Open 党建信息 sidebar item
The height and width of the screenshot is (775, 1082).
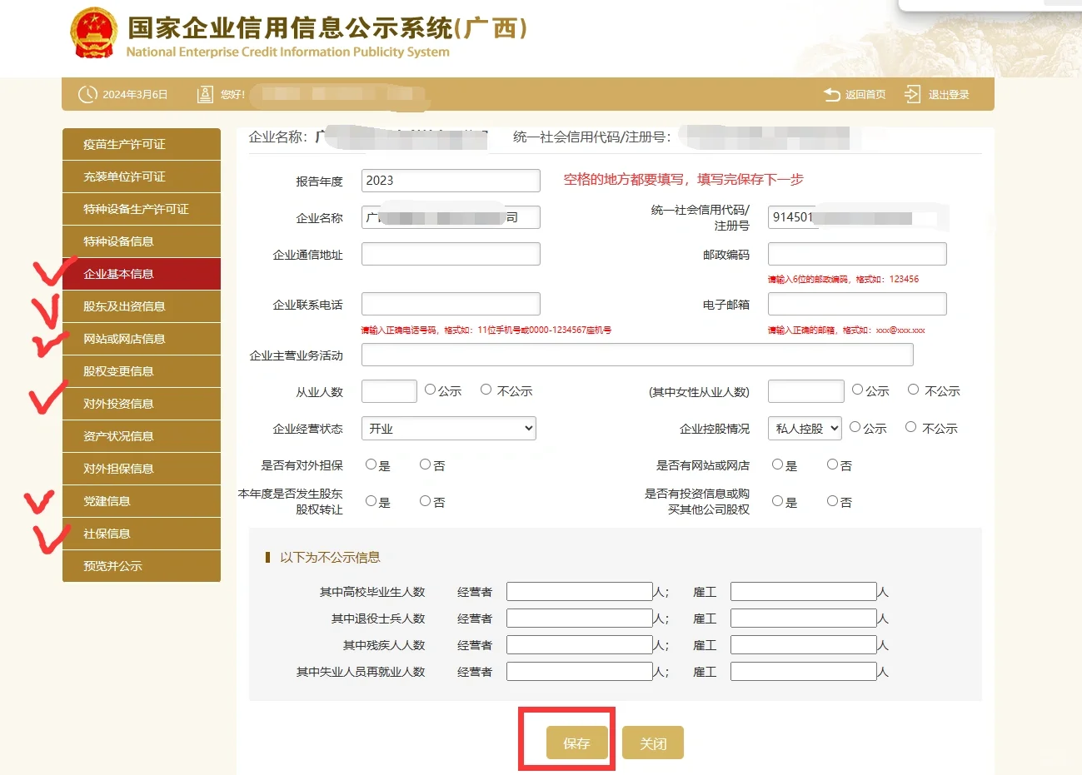tap(142, 501)
